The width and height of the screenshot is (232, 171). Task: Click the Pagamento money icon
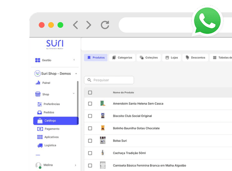pos(40,129)
